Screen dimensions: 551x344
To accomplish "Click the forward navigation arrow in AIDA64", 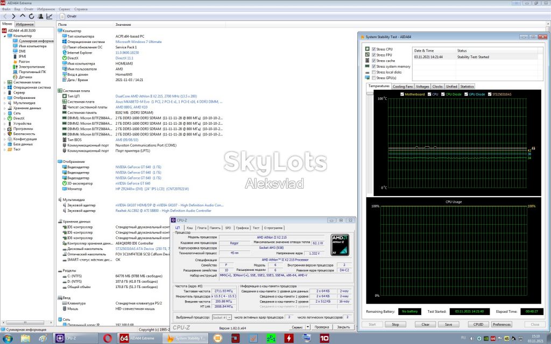I will [13, 16].
